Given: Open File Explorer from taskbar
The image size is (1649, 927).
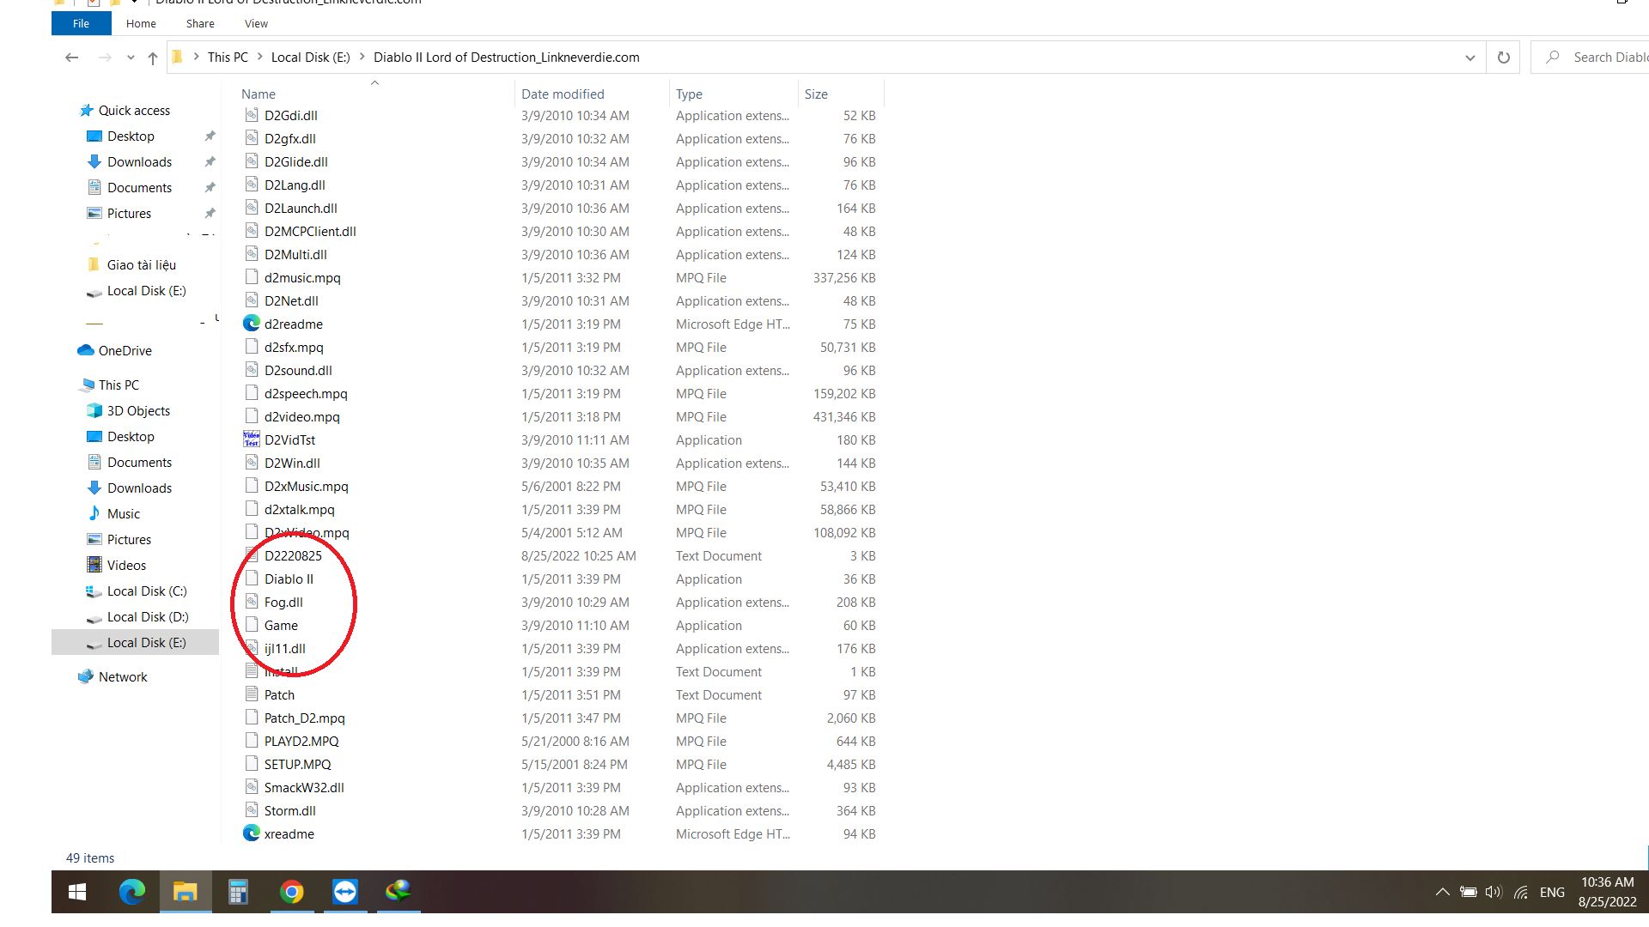Looking at the screenshot, I should pos(185,892).
